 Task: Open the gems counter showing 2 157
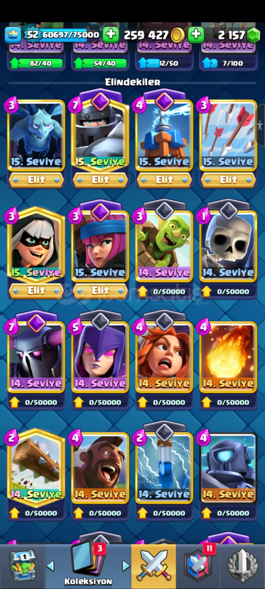238,35
